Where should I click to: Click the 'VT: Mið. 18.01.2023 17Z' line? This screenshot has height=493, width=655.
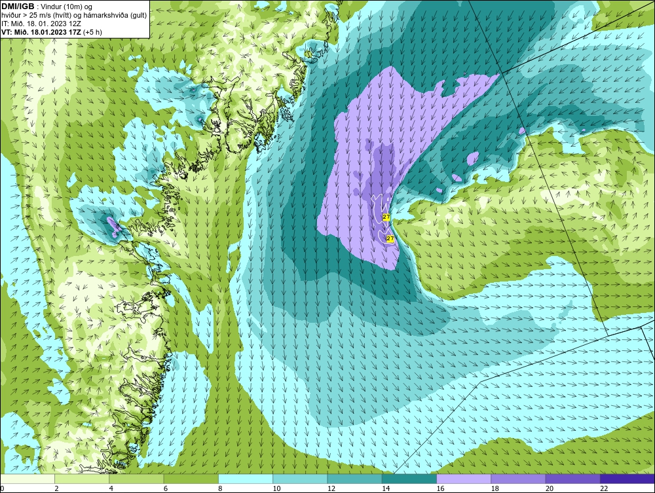[x=41, y=31]
